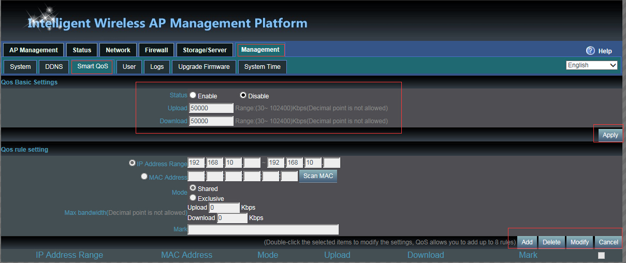
Task: Select Exclusive mode radio button
Action: [193, 198]
